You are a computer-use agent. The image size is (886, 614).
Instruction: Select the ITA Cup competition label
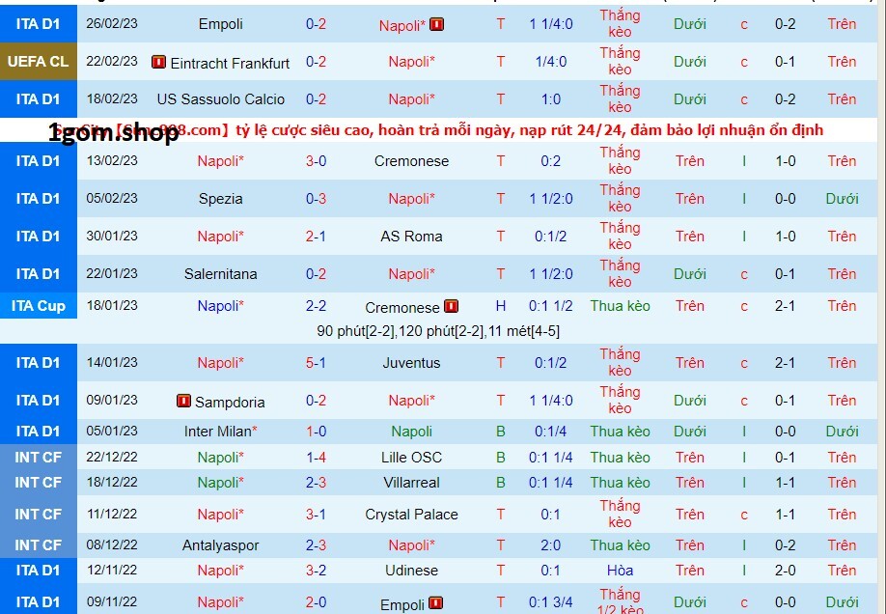(38, 306)
